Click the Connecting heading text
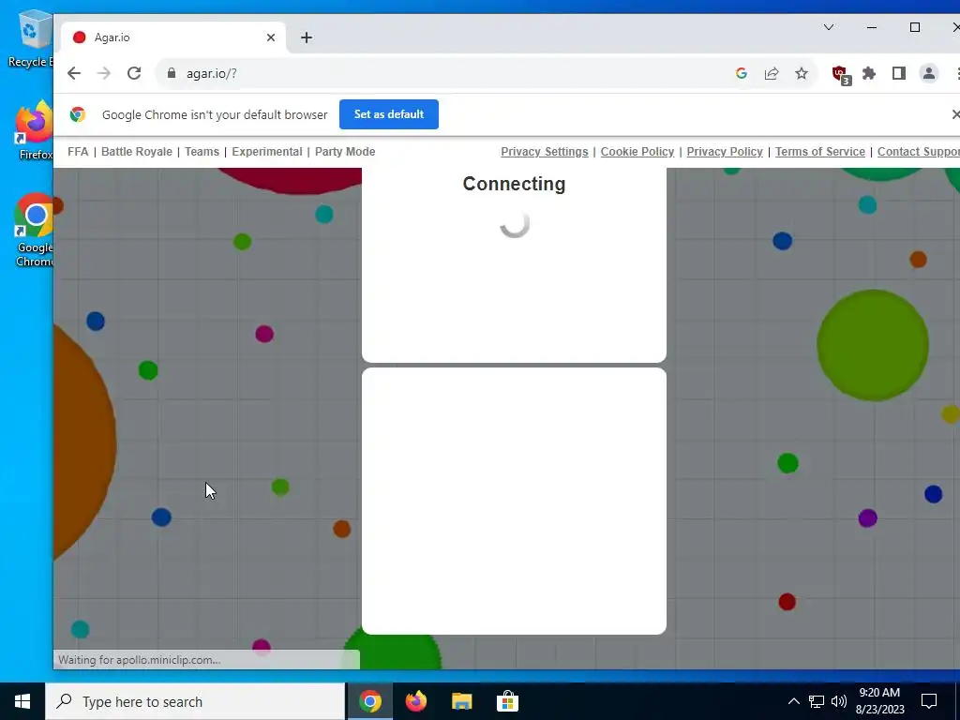Image resolution: width=960 pixels, height=720 pixels. pos(515,184)
